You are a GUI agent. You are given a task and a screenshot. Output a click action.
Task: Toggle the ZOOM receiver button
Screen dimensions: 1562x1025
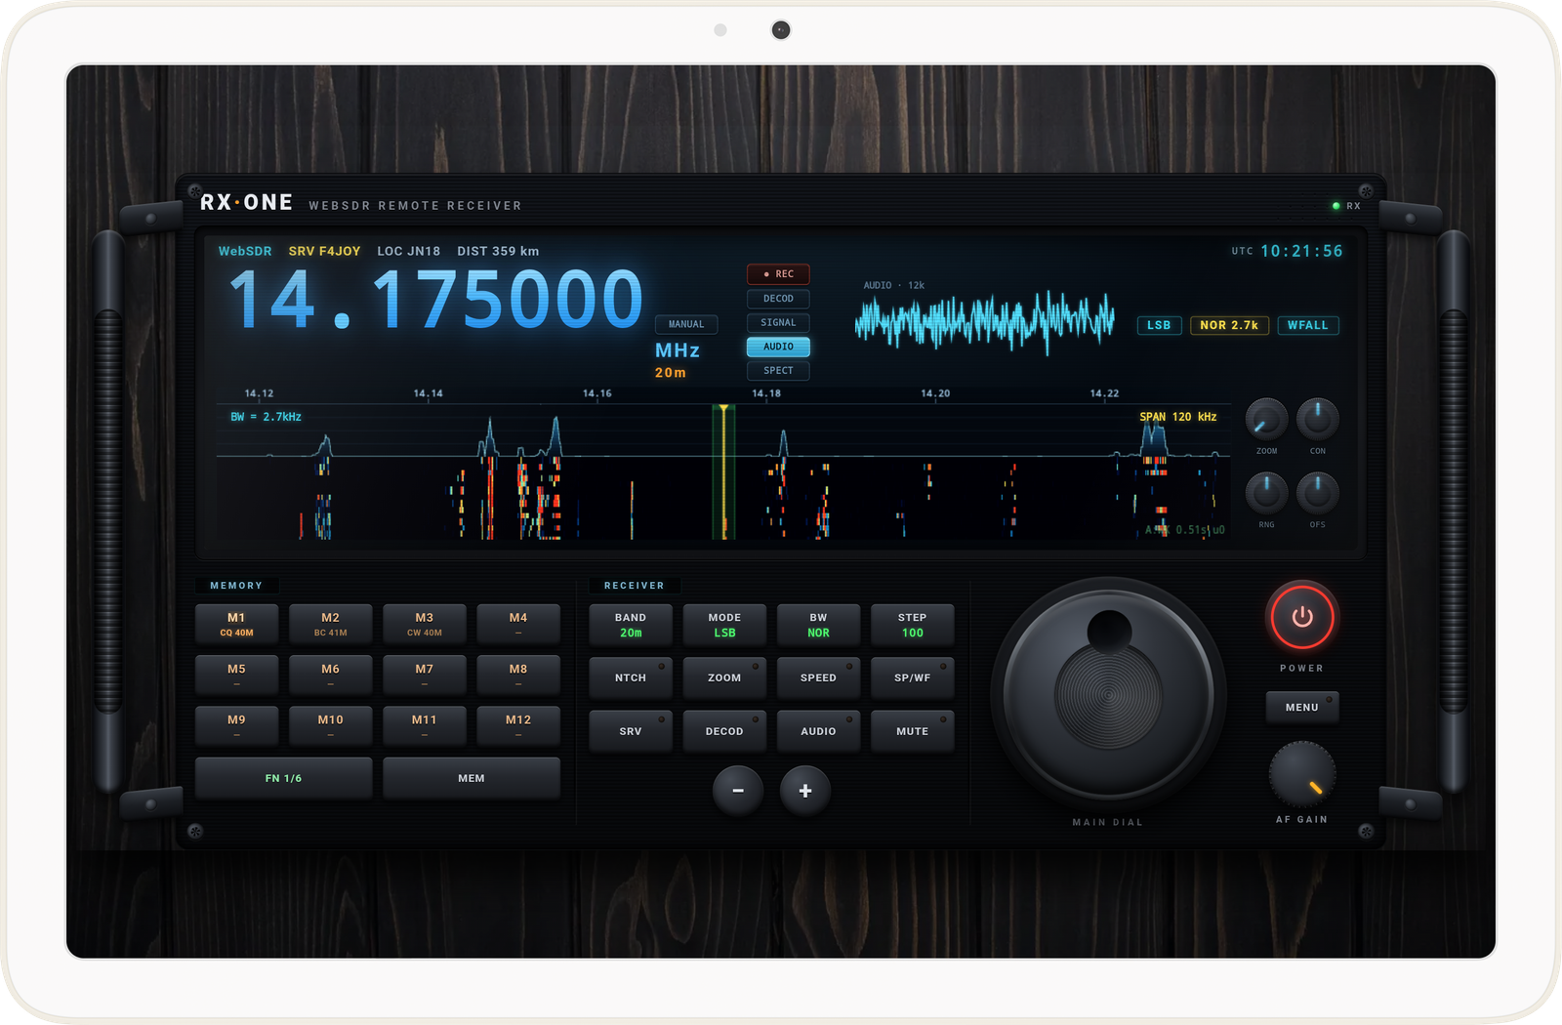(x=724, y=677)
